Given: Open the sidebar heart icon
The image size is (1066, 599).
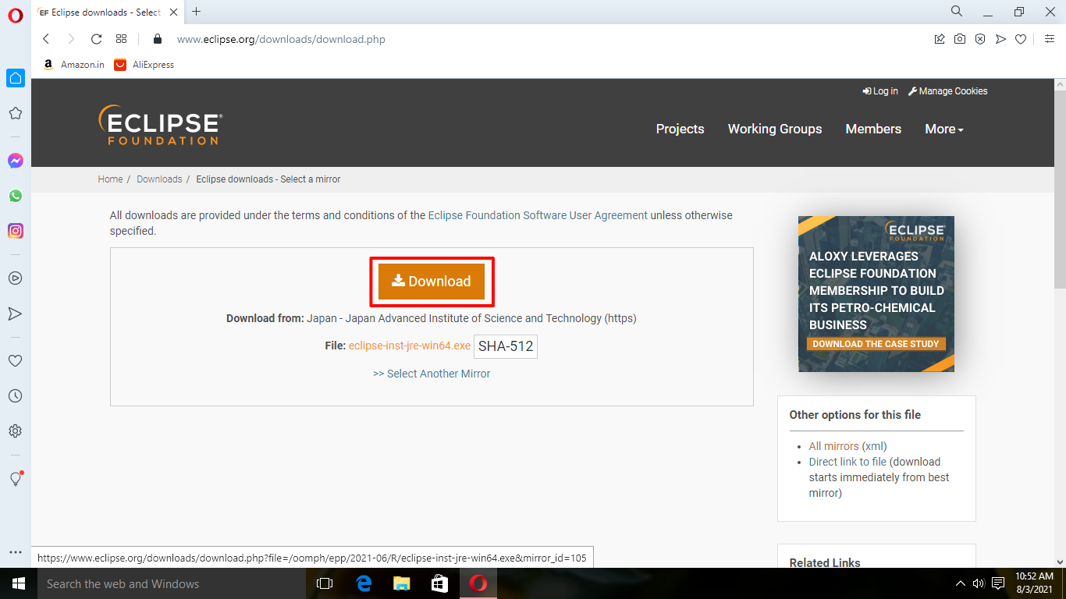Looking at the screenshot, I should [x=15, y=361].
